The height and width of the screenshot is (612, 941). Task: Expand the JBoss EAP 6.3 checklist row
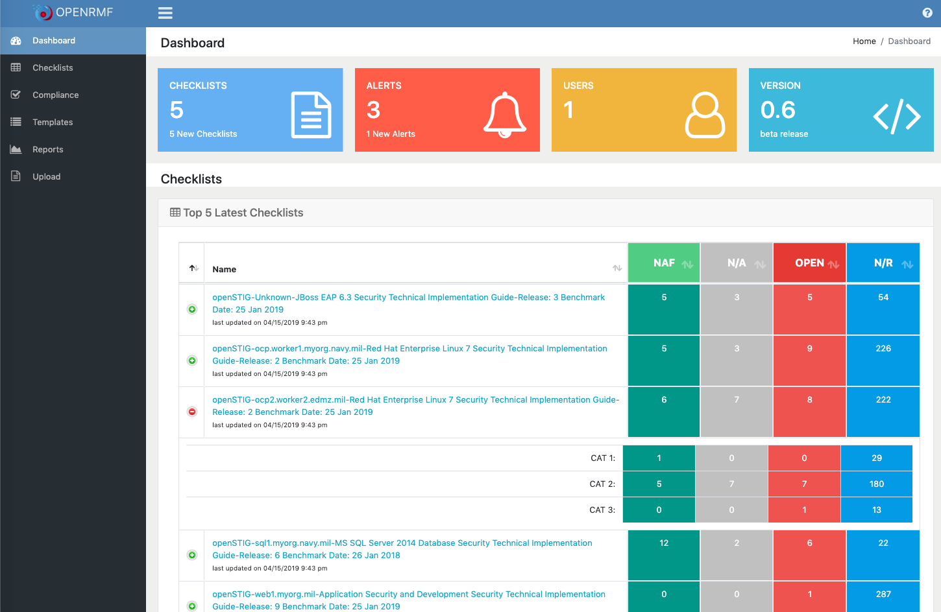coord(192,309)
